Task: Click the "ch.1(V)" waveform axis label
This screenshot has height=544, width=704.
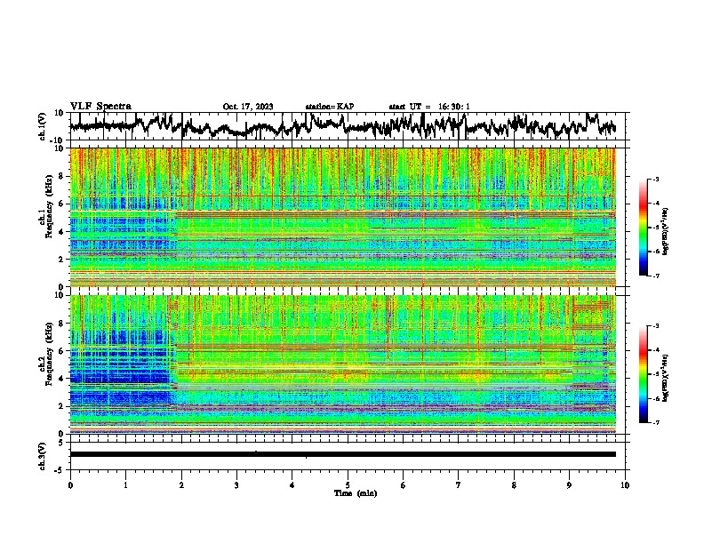Action: point(43,126)
